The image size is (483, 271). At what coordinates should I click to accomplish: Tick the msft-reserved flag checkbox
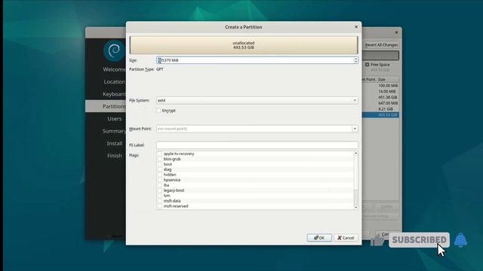[x=159, y=206]
